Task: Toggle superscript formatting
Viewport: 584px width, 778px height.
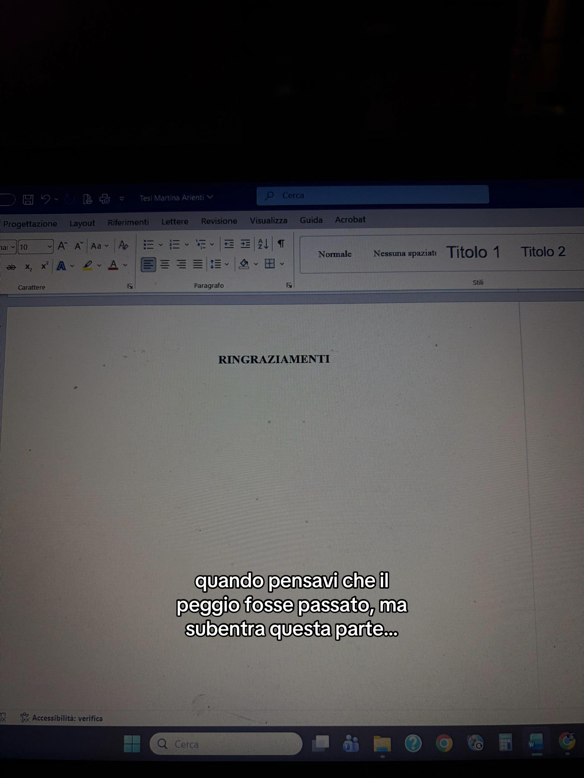Action: 45,266
